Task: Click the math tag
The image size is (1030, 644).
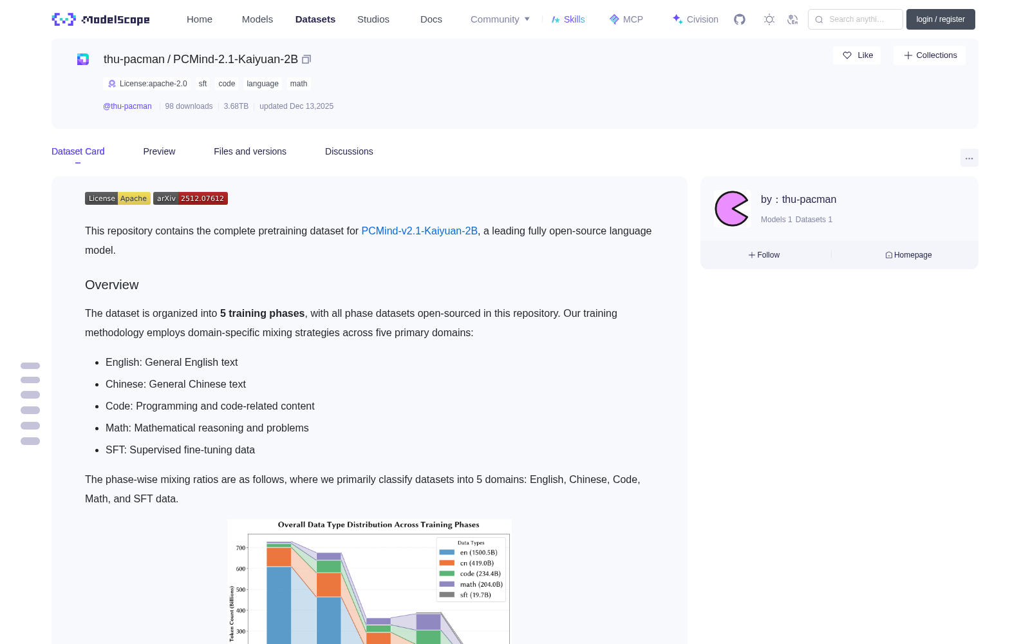Action: [x=299, y=84]
